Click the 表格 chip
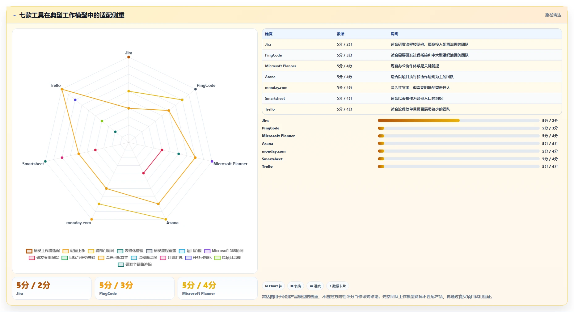The height and width of the screenshot is (312, 574). tap(296, 286)
